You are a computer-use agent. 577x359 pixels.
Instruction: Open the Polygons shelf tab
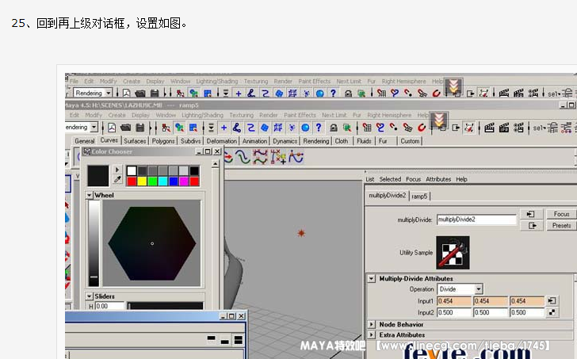click(x=163, y=141)
